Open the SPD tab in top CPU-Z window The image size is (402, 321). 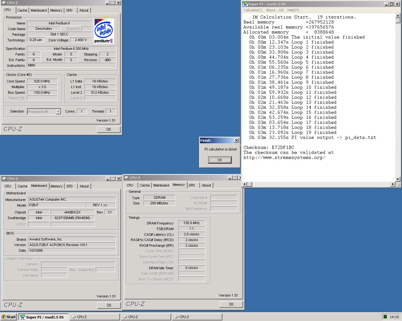(x=69, y=10)
